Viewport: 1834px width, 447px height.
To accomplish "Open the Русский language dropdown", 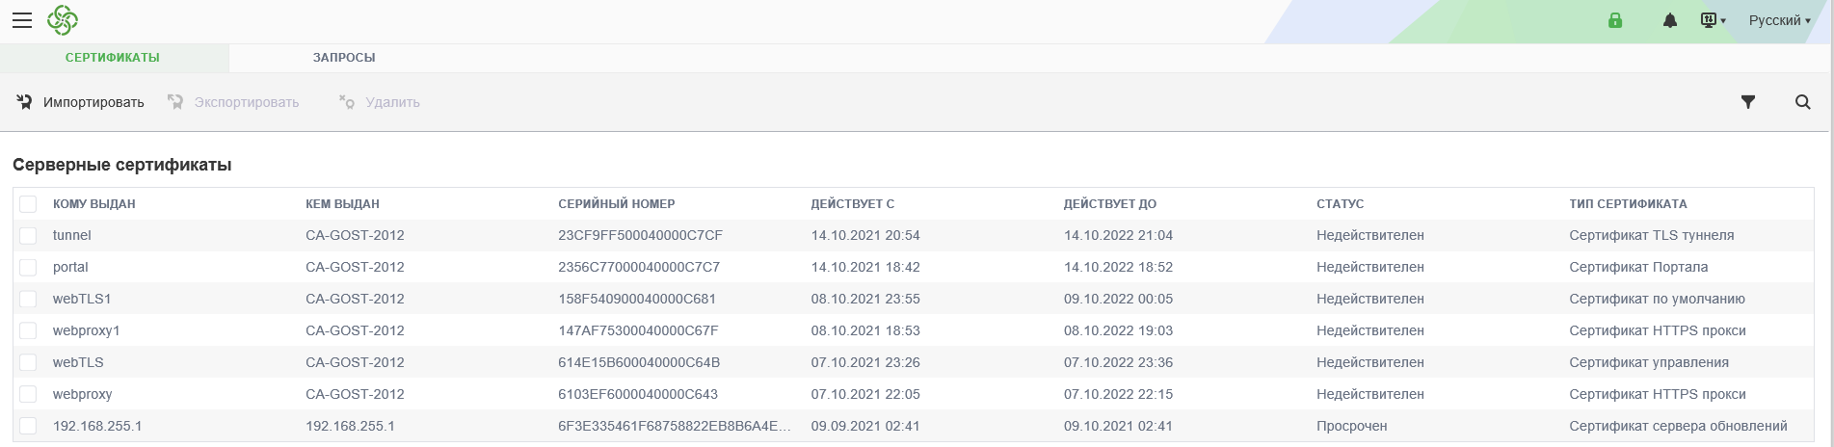I will [x=1779, y=20].
